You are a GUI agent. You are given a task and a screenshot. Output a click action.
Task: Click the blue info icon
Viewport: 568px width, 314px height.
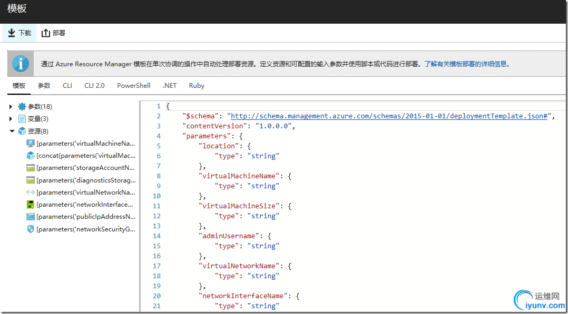[21, 64]
